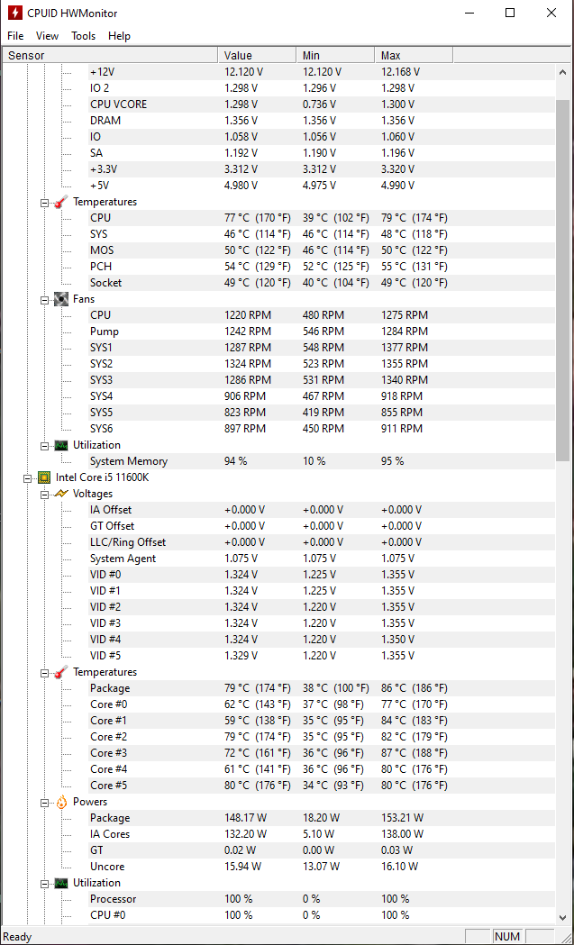Collapse the Intel Core i5 11600K node

(x=28, y=477)
